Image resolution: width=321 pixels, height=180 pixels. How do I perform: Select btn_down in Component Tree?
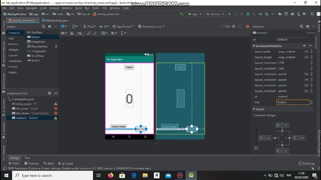pos(33,113)
